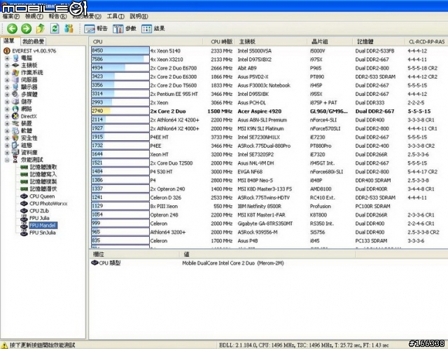Open the 檔案(F) menu
Image resolution: width=448 pixels, height=349 pixels.
(11, 16)
